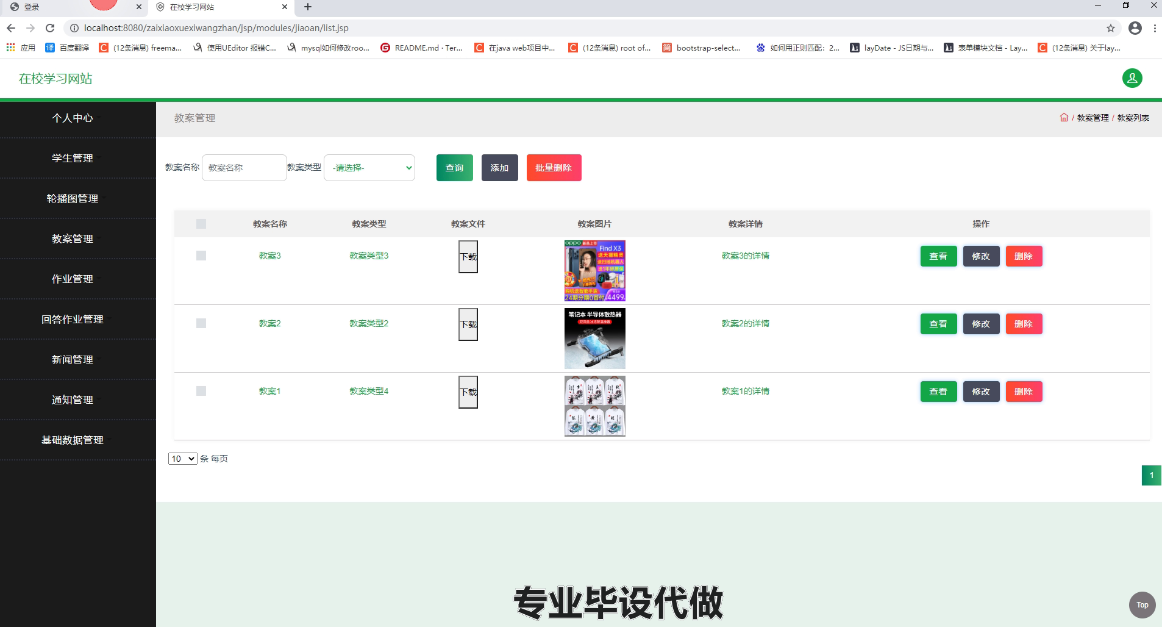Download the file for 教案2
This screenshot has height=627, width=1162.
tap(468, 324)
